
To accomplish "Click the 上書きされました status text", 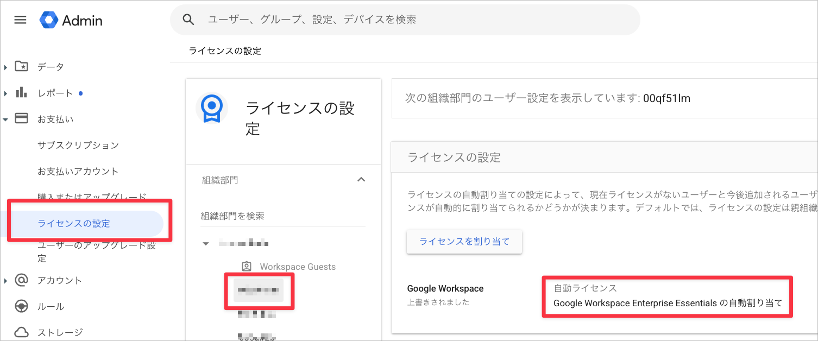I will tap(438, 302).
